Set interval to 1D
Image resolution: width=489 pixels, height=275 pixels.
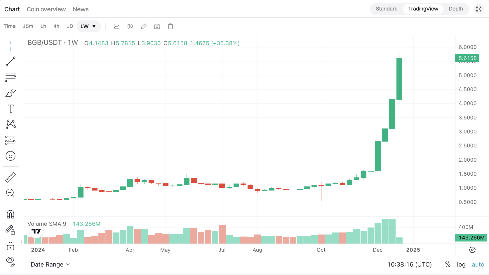(70, 26)
